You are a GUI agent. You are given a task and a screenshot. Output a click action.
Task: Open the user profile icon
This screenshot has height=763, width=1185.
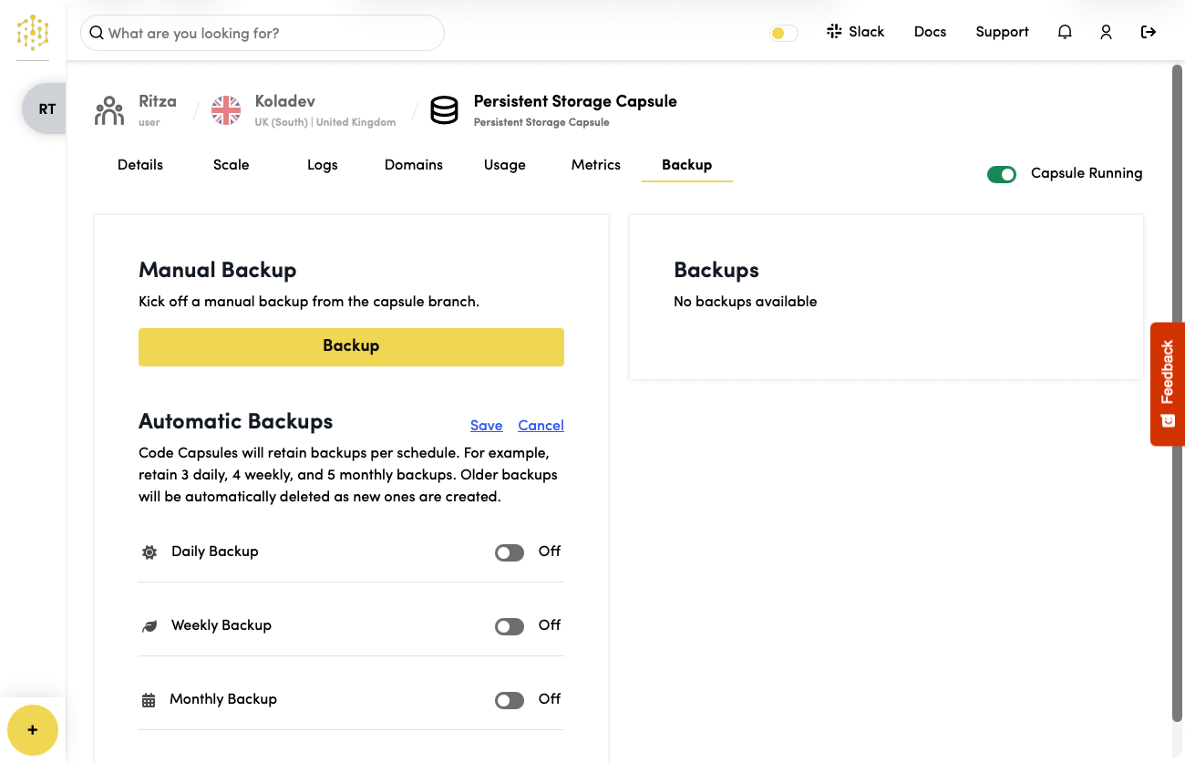(x=1106, y=32)
